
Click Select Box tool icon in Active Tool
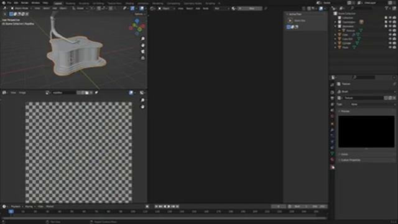point(289,27)
